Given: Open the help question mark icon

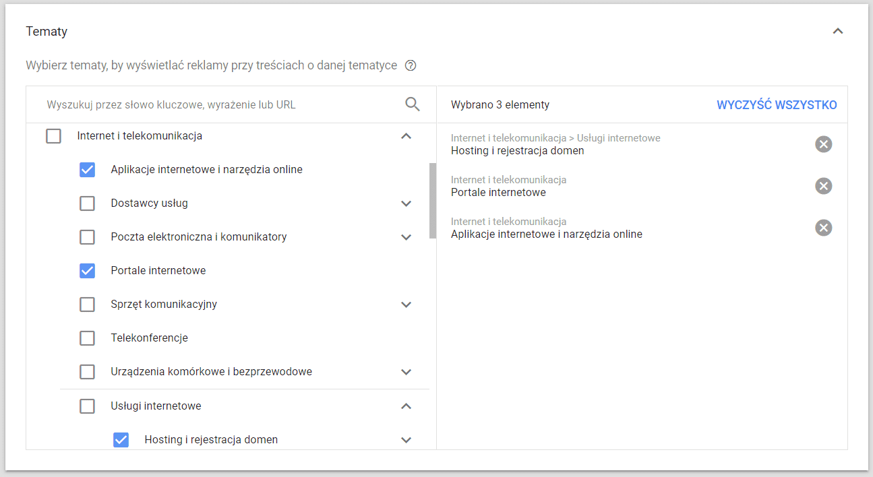Looking at the screenshot, I should [x=411, y=65].
